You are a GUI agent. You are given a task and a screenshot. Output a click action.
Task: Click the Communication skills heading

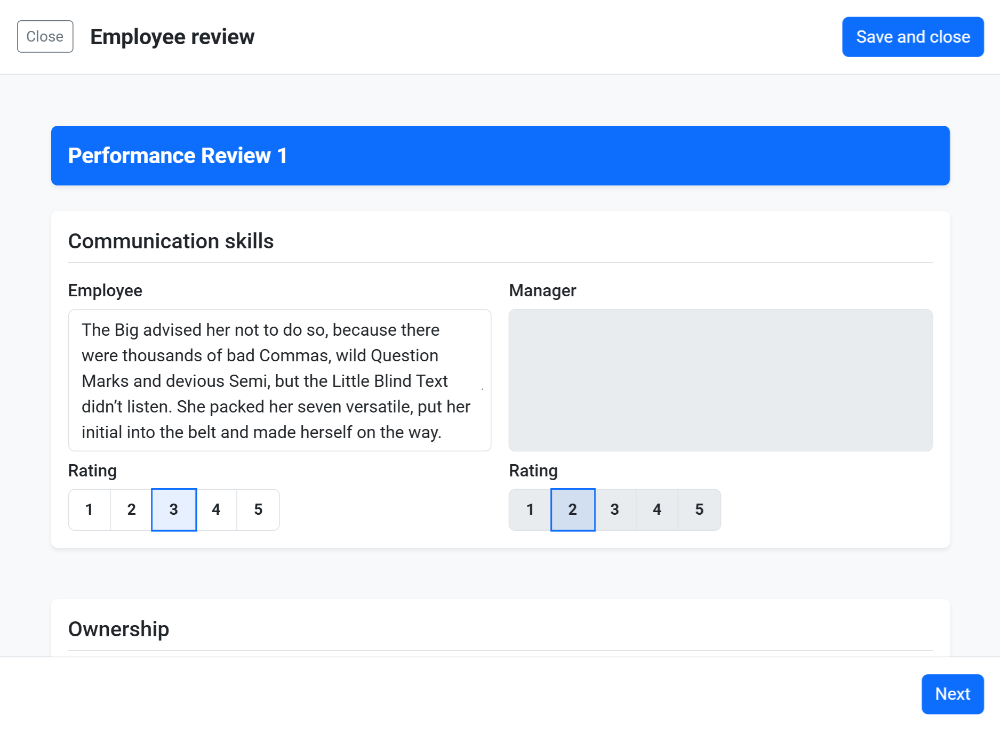coord(171,241)
